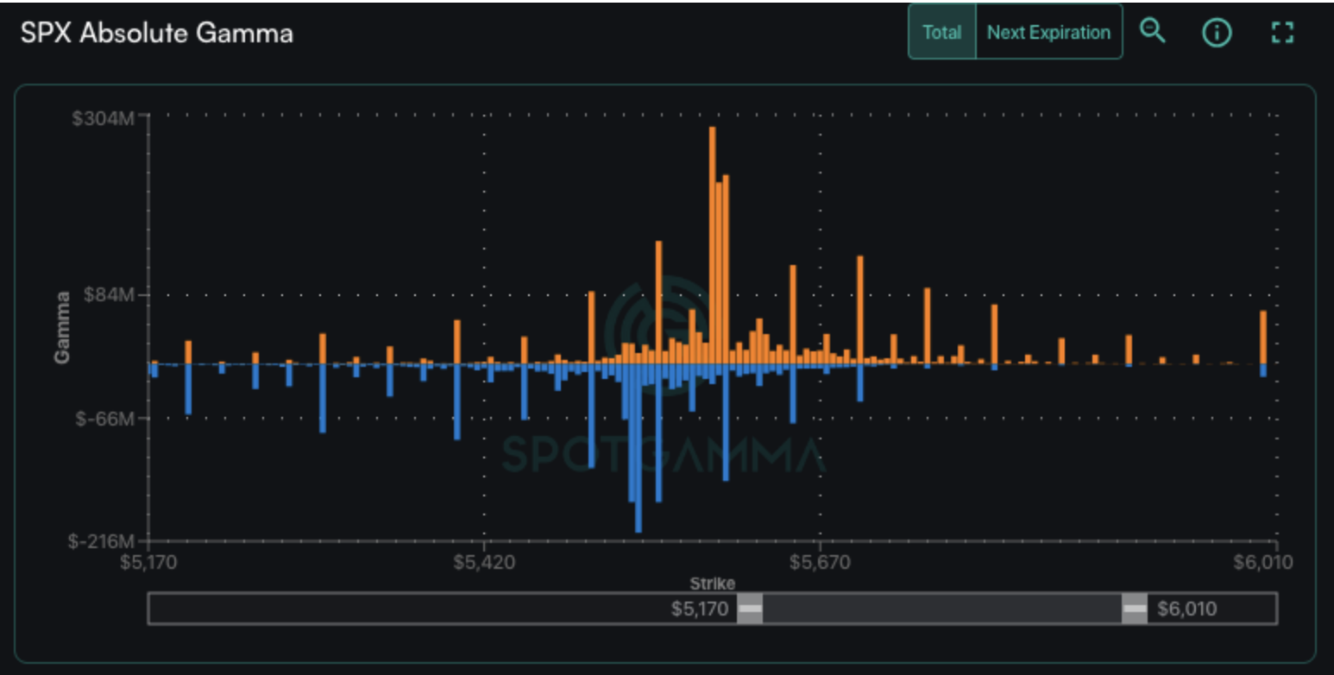The image size is (1334, 675).
Task: Grab the left range slider handle
Action: click(750, 609)
